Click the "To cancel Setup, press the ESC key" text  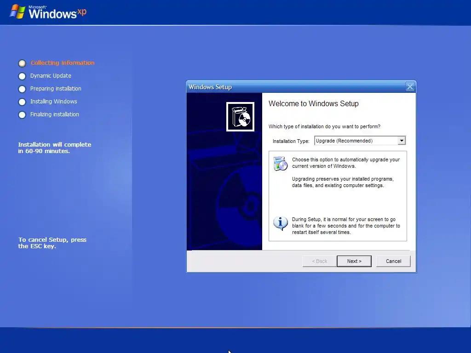(52, 243)
